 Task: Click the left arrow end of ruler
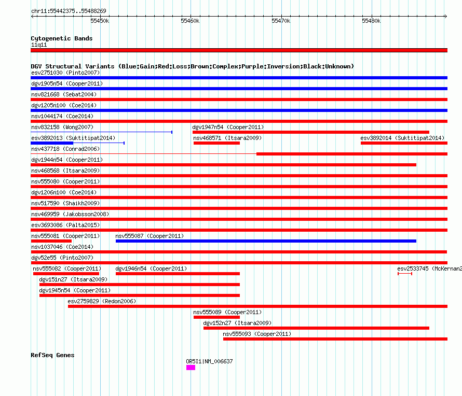(32, 16)
